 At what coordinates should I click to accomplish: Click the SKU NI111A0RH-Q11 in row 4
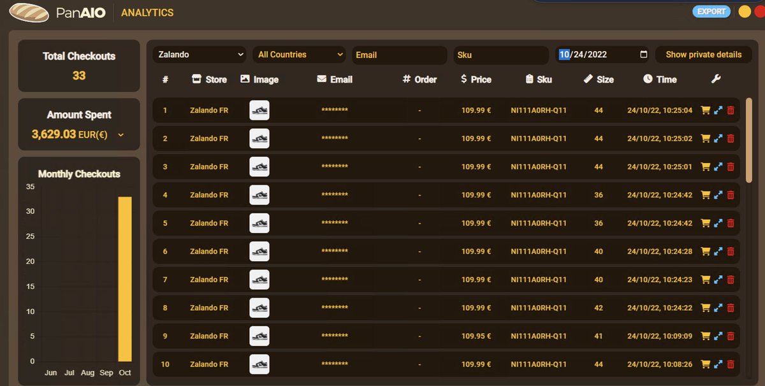pos(539,195)
